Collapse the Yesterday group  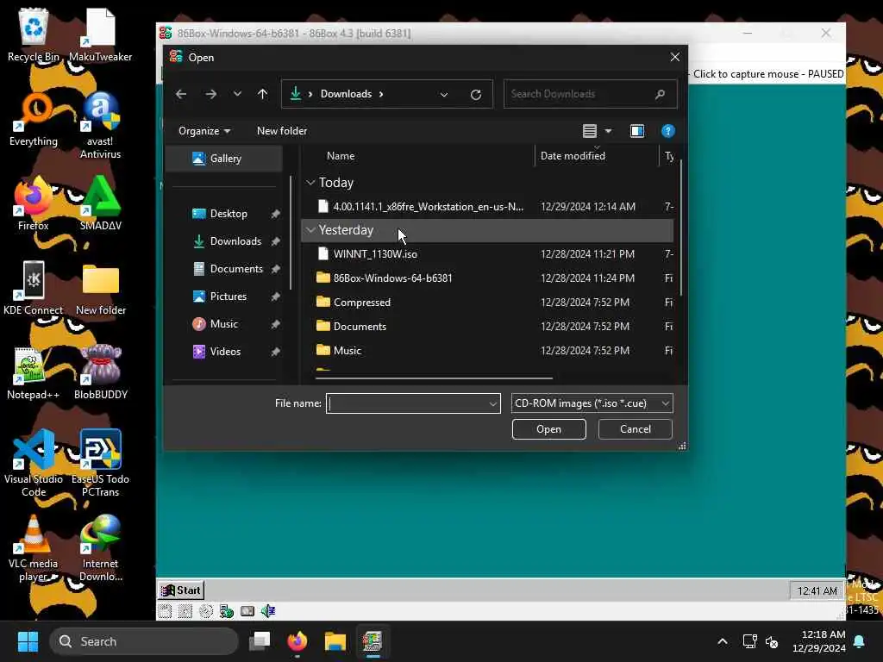[x=310, y=230]
